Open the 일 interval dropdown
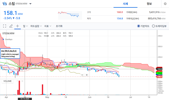This screenshot has width=169, height=100. click(x=25, y=26)
